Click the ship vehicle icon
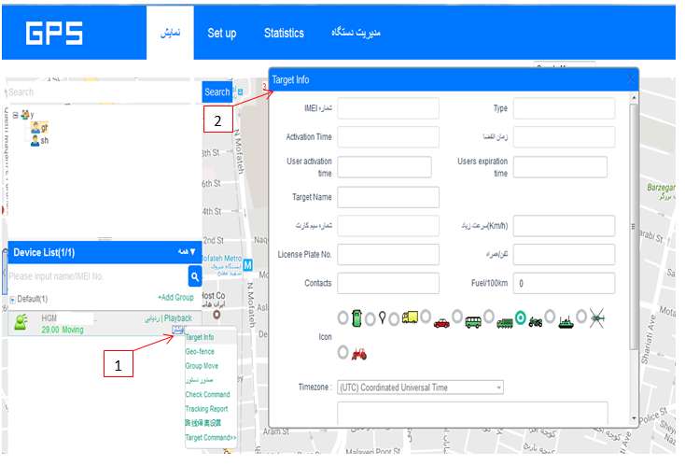 (566, 322)
